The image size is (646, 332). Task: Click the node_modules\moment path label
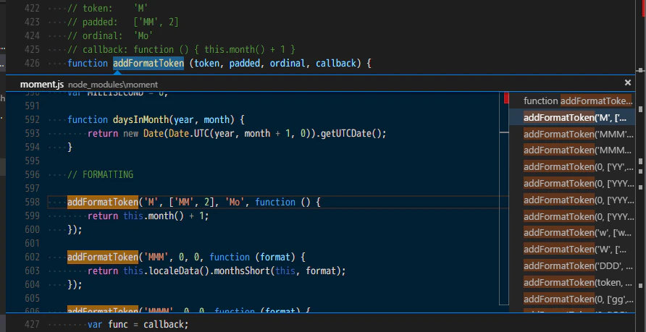pos(113,85)
